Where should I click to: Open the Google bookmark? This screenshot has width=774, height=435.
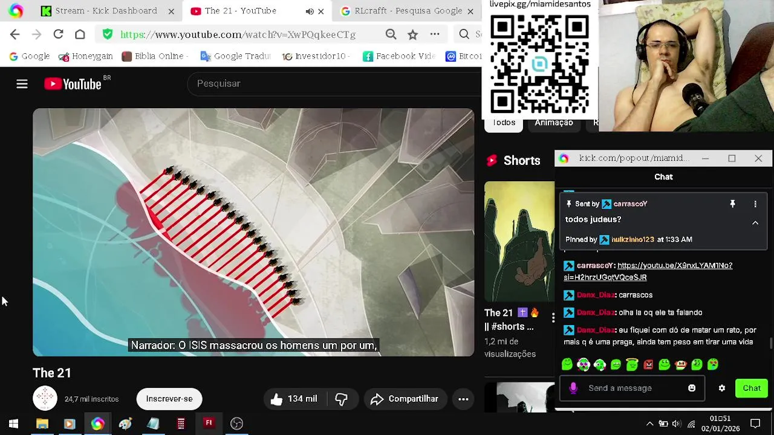pos(29,56)
